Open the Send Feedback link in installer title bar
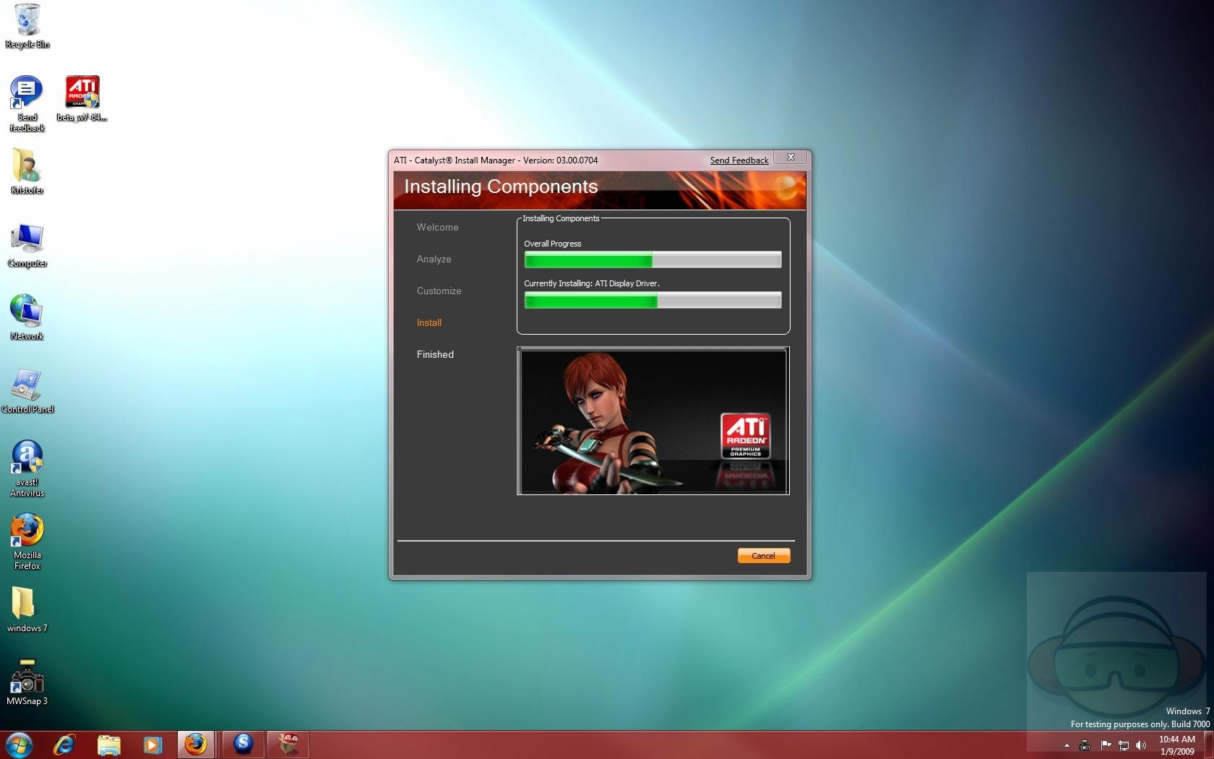This screenshot has width=1214, height=759. tap(739, 160)
